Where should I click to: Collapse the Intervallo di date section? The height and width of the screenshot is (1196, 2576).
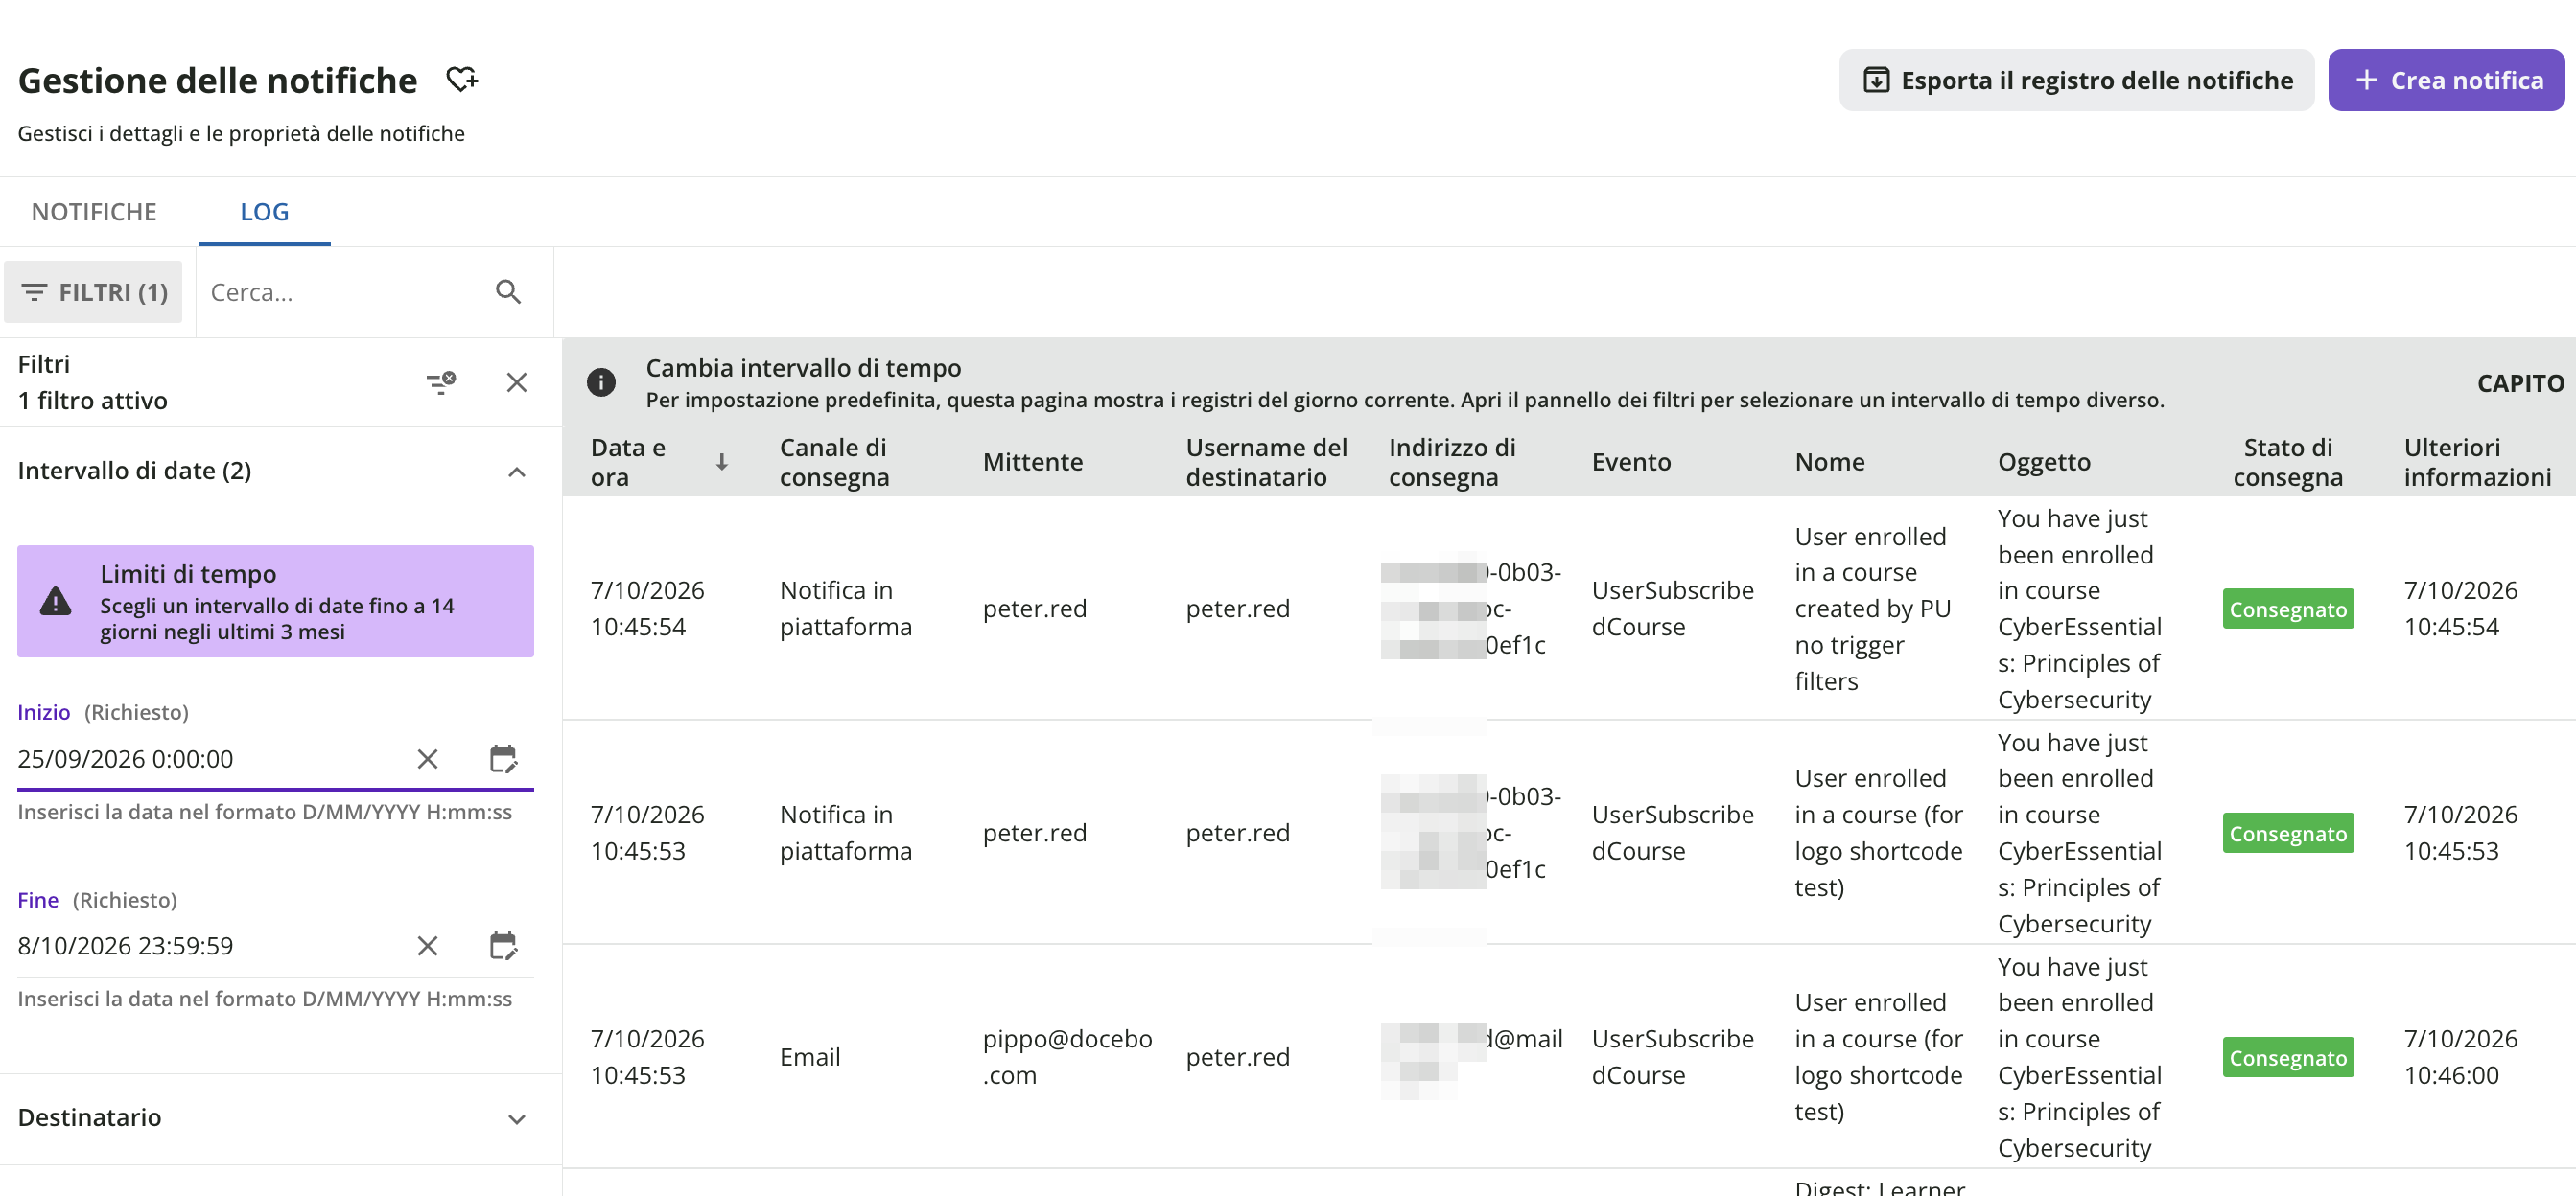(516, 471)
